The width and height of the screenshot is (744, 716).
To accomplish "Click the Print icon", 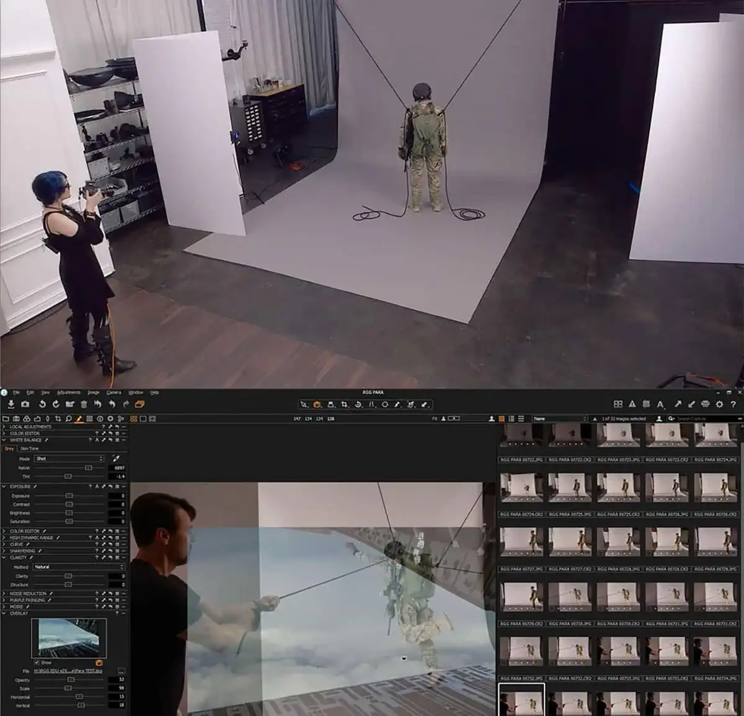I will click(705, 405).
